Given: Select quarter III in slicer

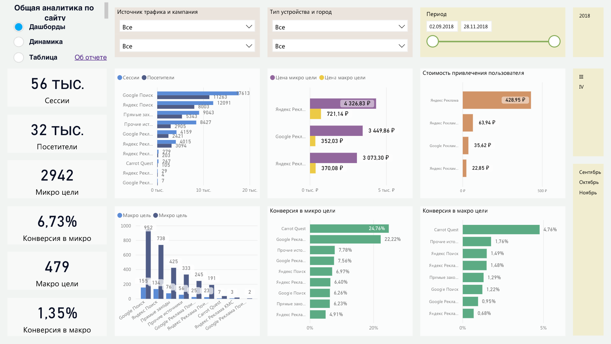Looking at the screenshot, I should tap(581, 77).
